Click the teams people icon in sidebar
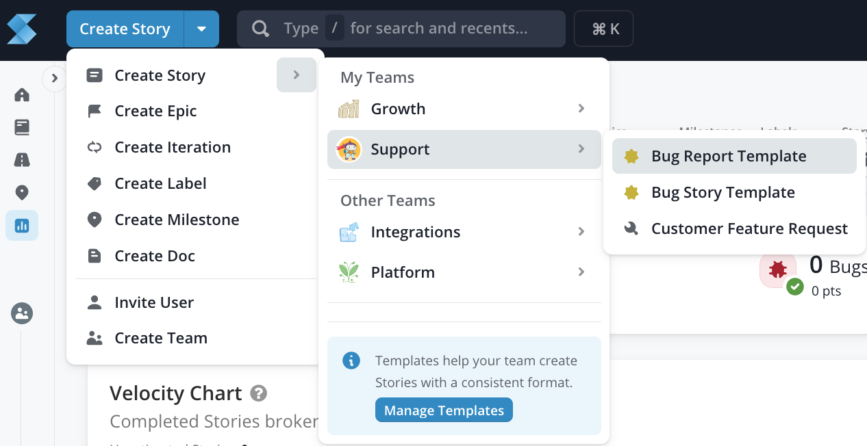The width and height of the screenshot is (867, 446). pyautogui.click(x=22, y=313)
